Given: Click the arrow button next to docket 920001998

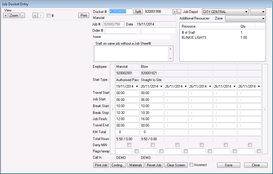Looking at the screenshot, I should coord(175,12).
